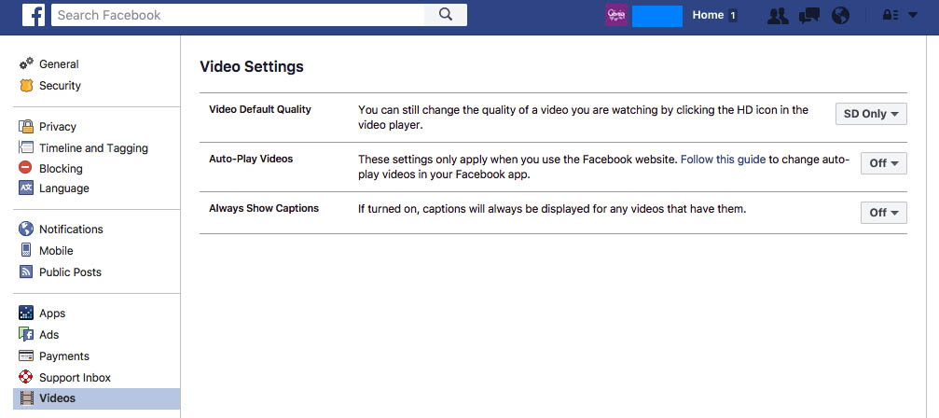Click the Payments card icon
939x418 pixels.
(x=26, y=355)
